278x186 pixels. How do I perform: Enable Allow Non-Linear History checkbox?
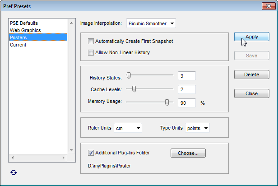91,53
